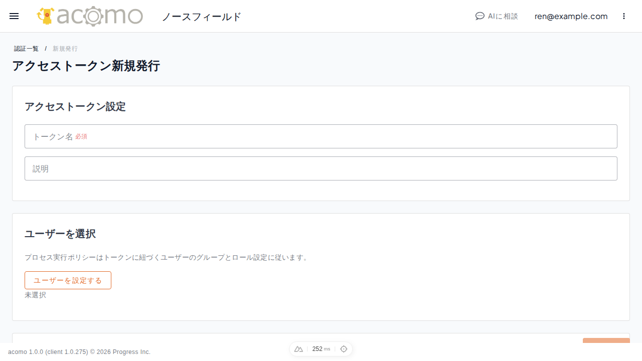Screen dimensions: 642x361
Task: Open the vertical three-dot more menu
Action: coord(624,16)
